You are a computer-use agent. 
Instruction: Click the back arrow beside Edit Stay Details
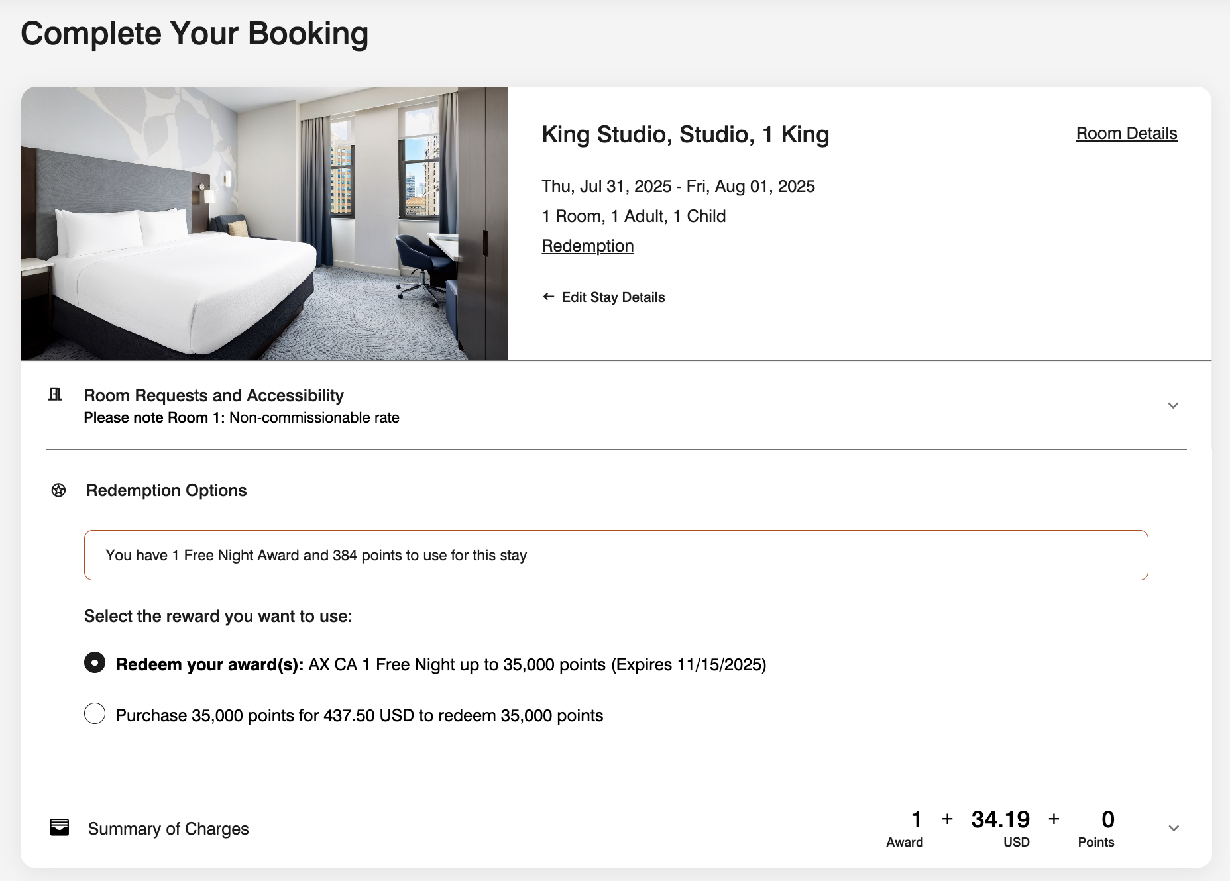click(x=548, y=297)
